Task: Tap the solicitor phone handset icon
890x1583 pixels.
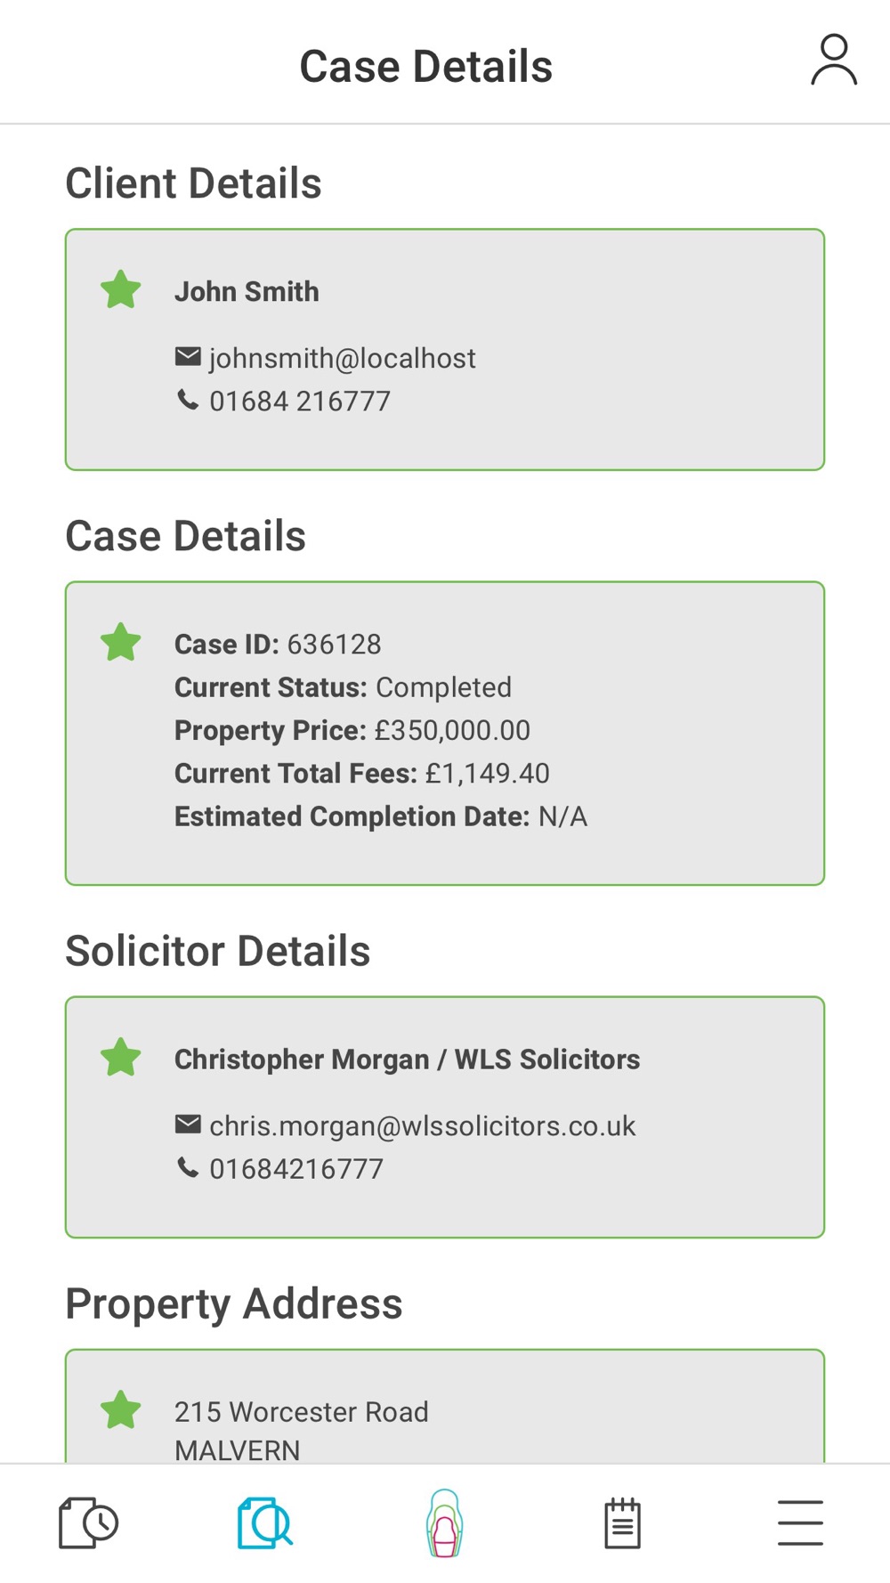Action: [x=188, y=1167]
